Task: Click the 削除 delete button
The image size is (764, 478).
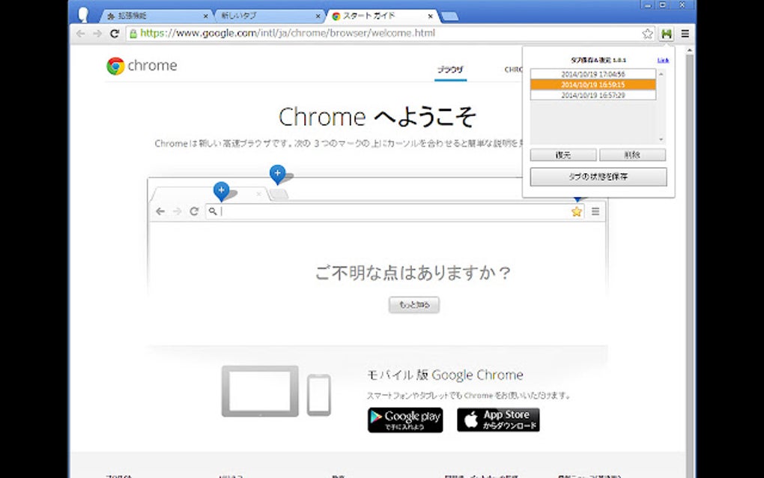Action: [632, 155]
